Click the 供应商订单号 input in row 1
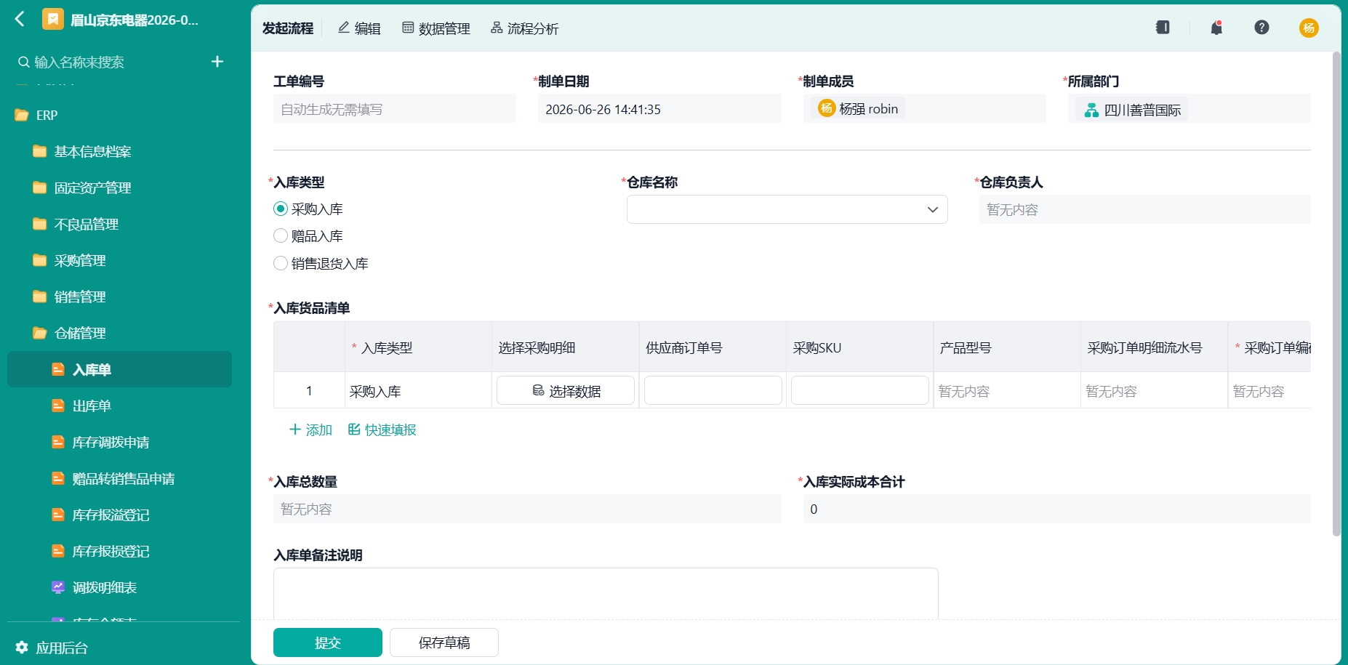Image resolution: width=1348 pixels, height=665 pixels. pos(713,390)
